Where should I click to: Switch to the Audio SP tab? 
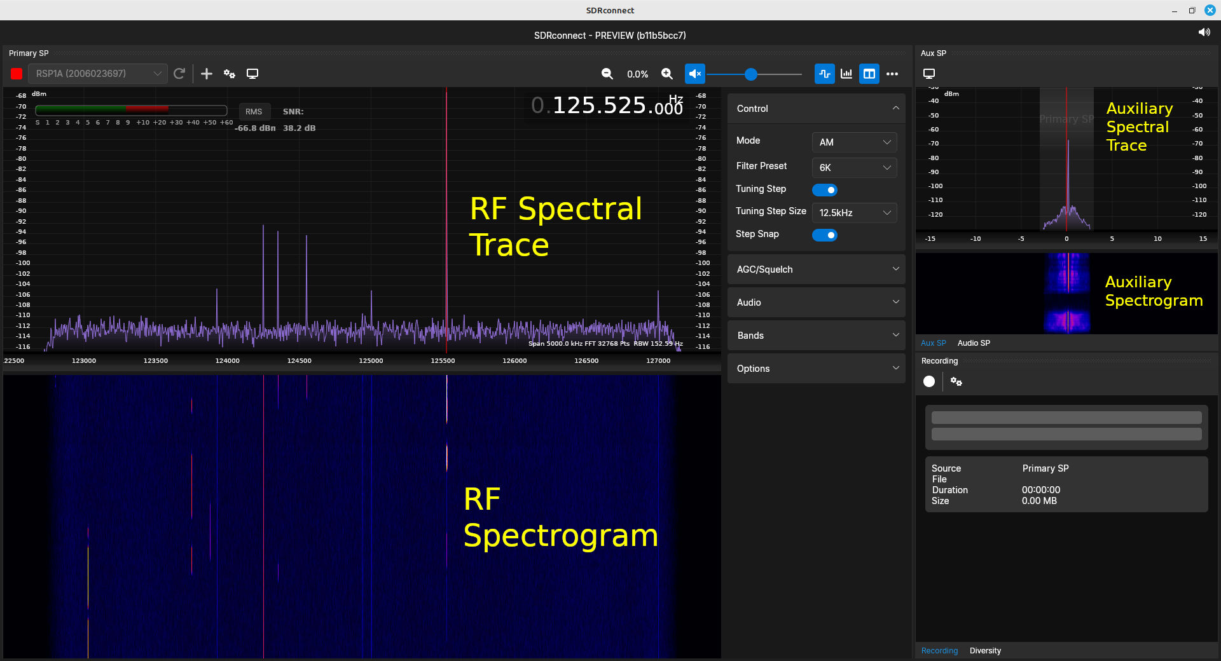coord(974,343)
